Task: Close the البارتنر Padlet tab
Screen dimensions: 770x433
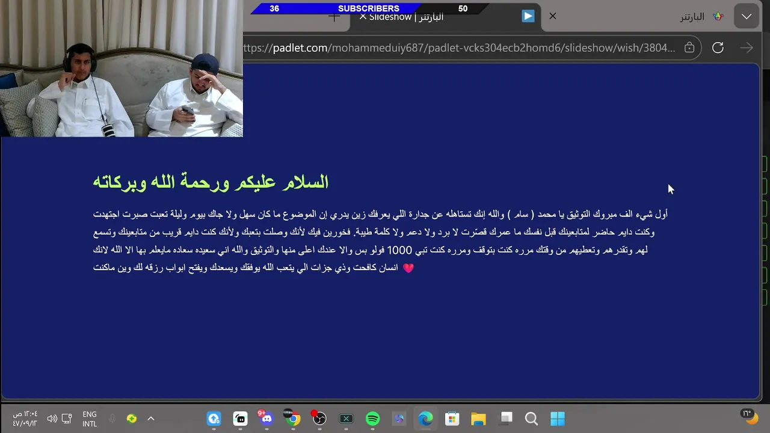Action: [x=553, y=16]
